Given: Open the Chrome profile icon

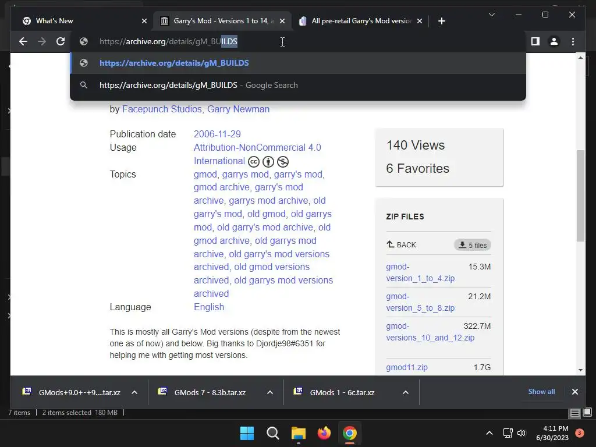Looking at the screenshot, I should [x=554, y=41].
